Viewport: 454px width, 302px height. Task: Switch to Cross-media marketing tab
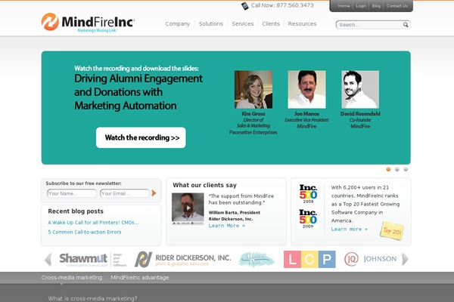(72, 277)
